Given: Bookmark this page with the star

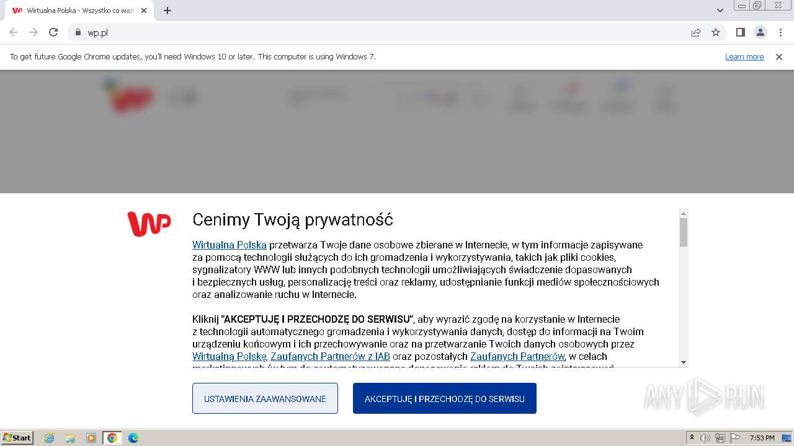Looking at the screenshot, I should (716, 32).
